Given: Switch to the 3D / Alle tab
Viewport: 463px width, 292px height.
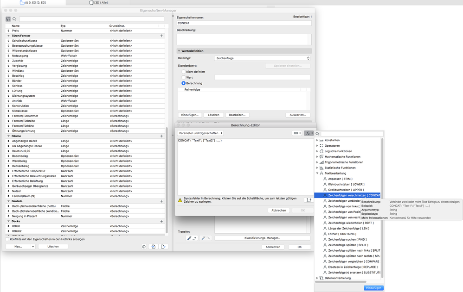Looking at the screenshot, I should (x=99, y=2).
